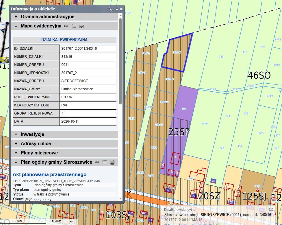Expand the Granice administracyjne section
The image size is (282, 225).
pos(64,16)
